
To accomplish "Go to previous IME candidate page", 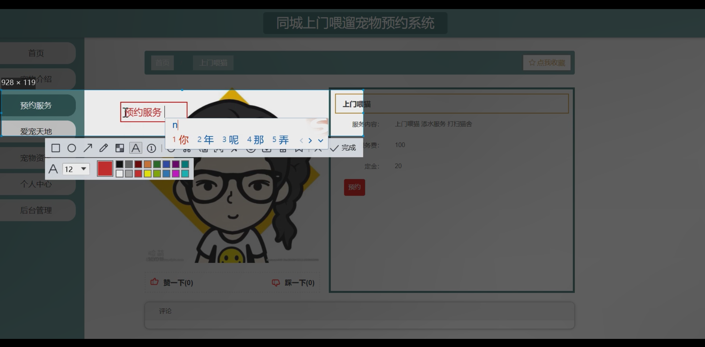I will [x=301, y=141].
